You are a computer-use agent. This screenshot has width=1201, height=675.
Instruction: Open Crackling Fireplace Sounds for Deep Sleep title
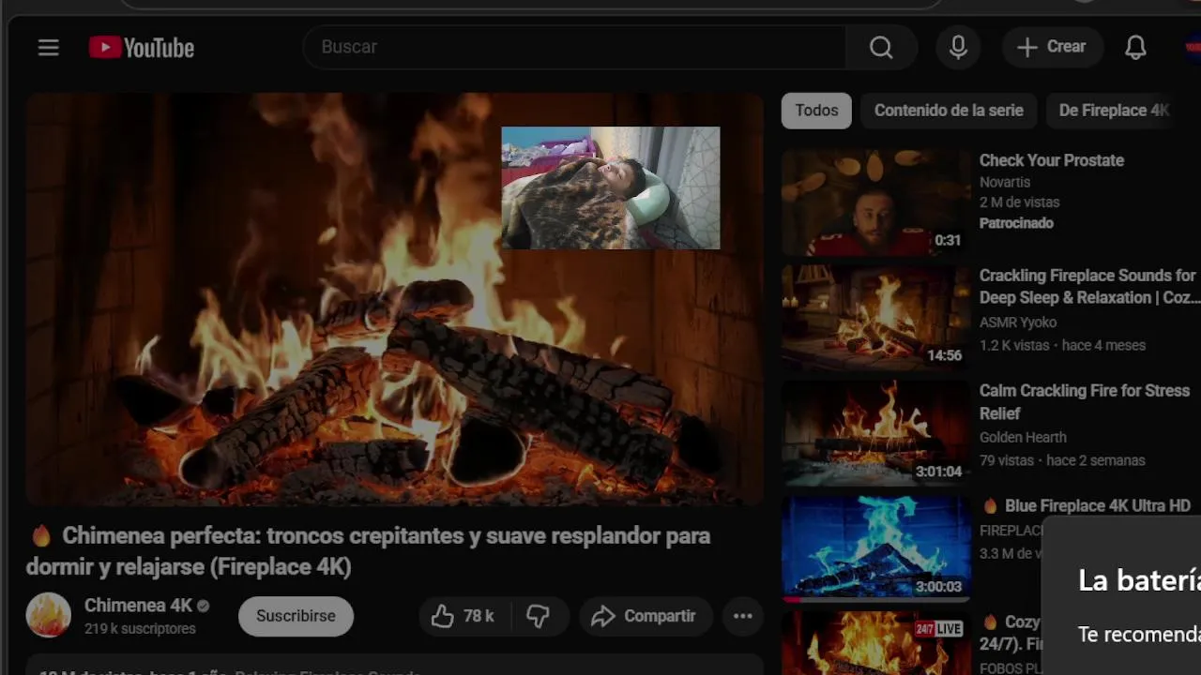click(1089, 287)
